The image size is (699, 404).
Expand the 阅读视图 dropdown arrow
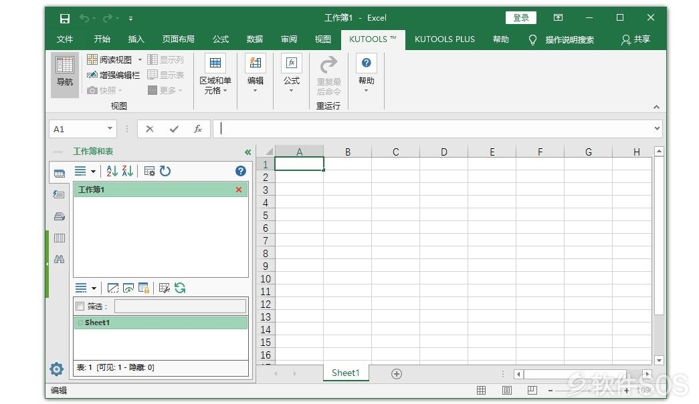click(140, 59)
